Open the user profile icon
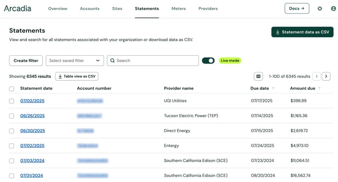 334,9
